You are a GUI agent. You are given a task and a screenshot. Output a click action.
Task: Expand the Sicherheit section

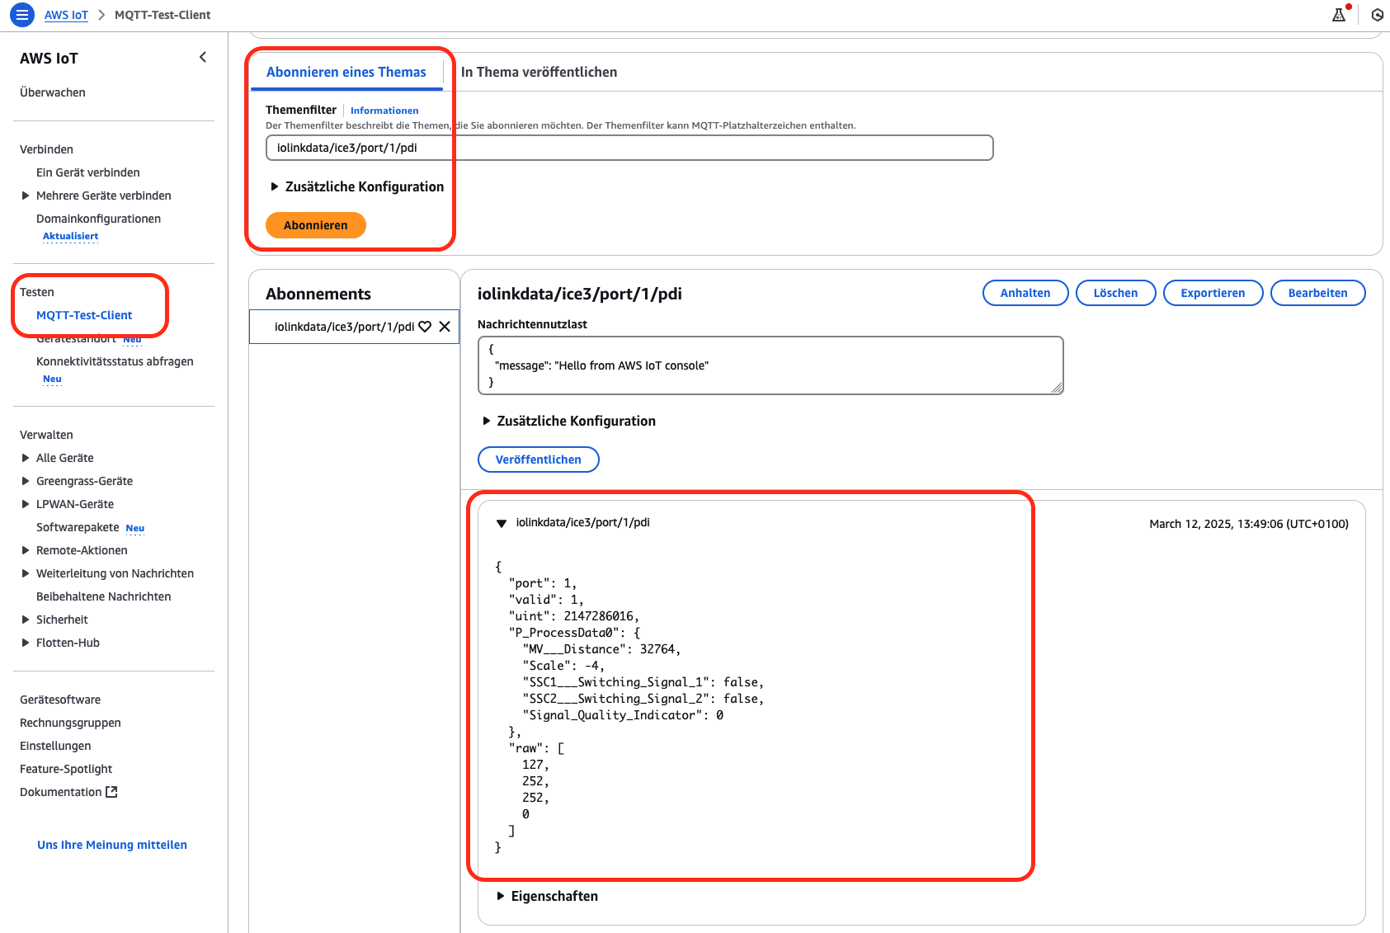pyautogui.click(x=26, y=620)
